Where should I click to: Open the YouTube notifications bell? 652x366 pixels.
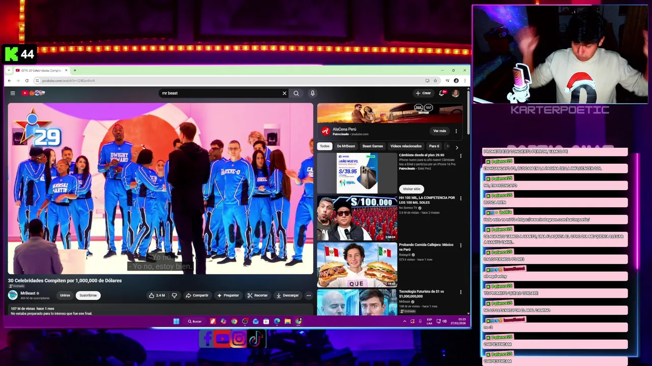[442, 93]
